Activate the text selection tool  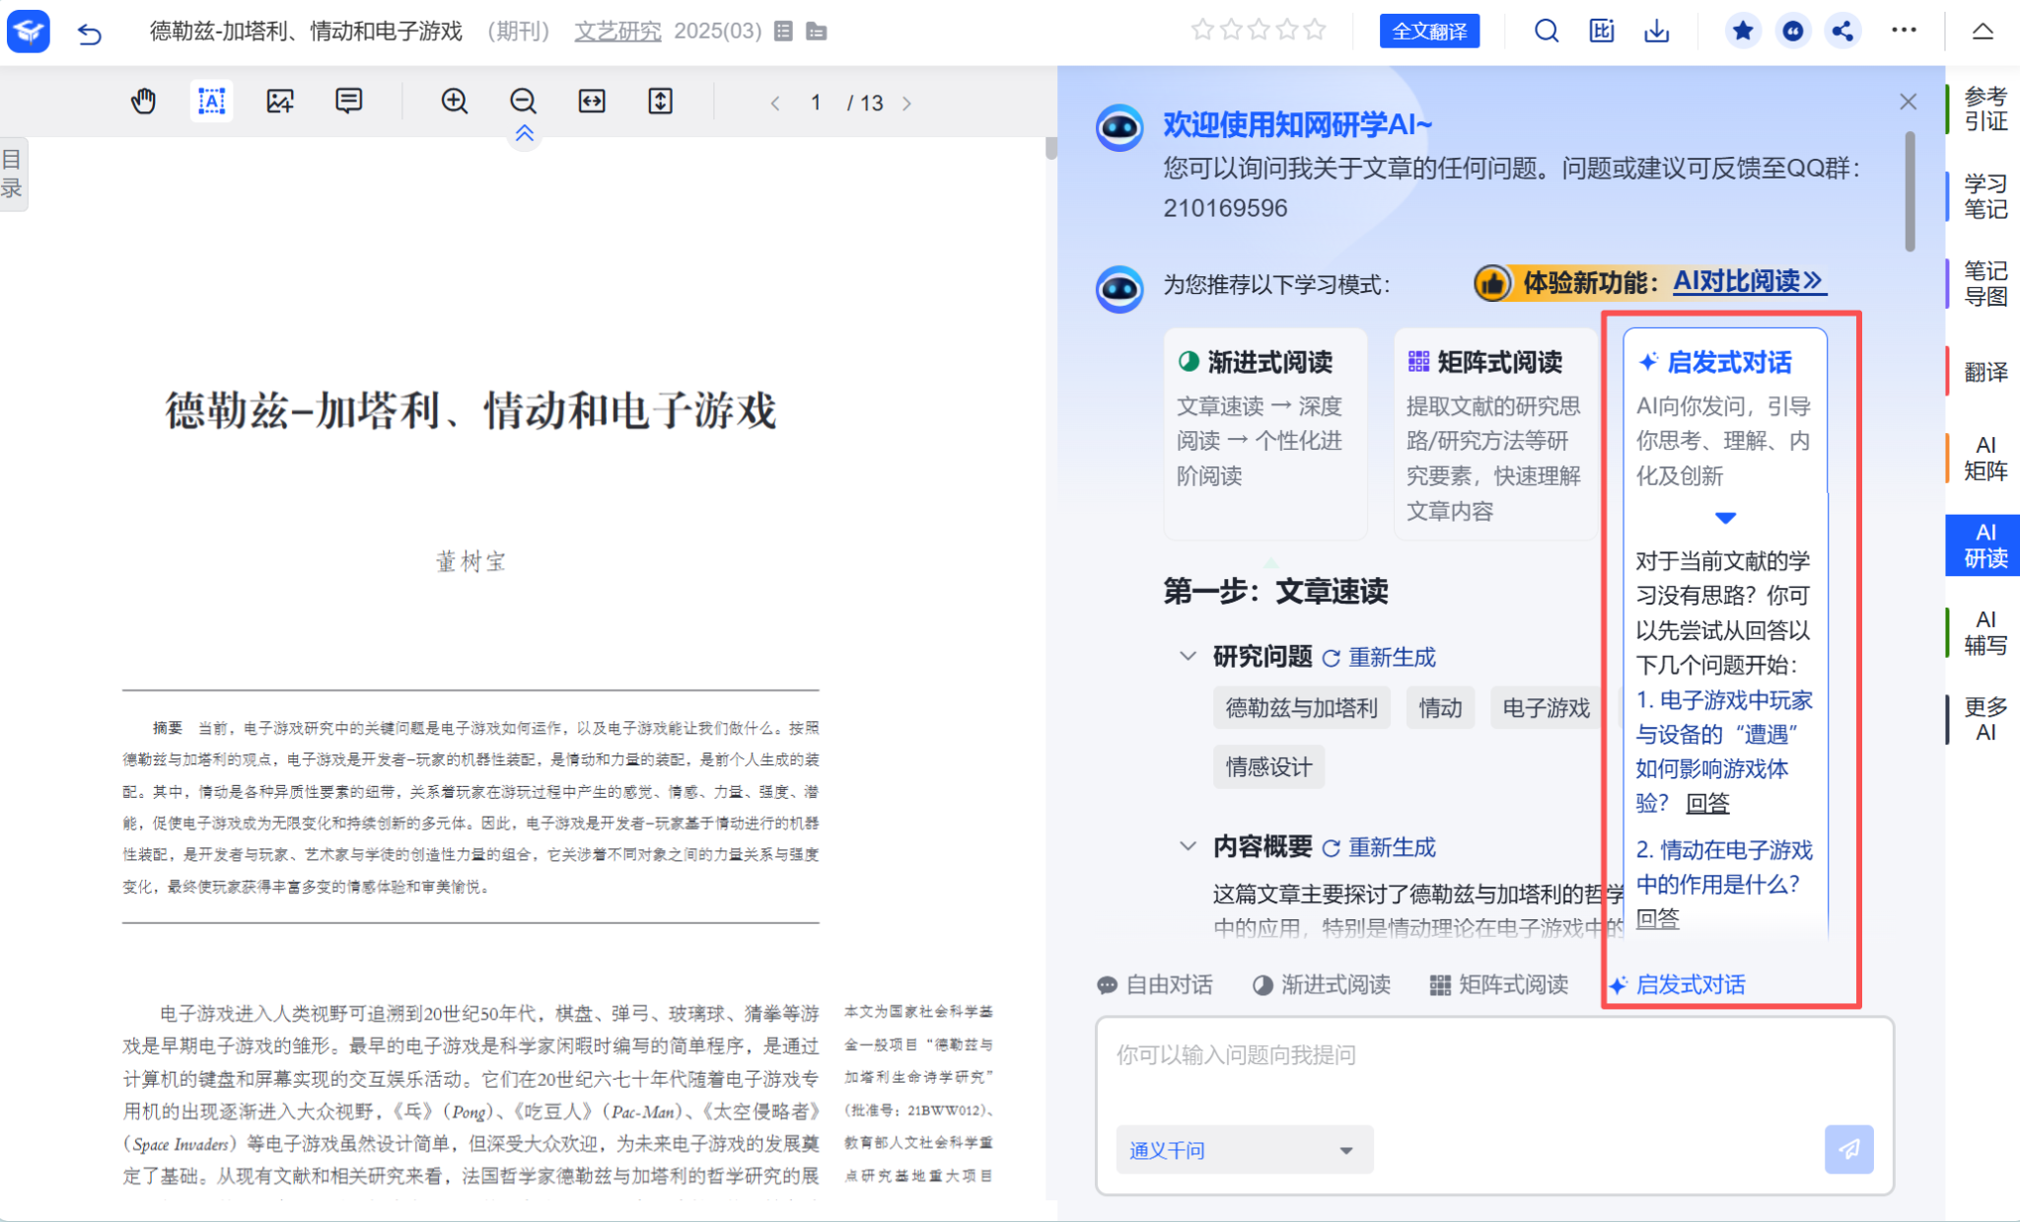click(x=211, y=102)
